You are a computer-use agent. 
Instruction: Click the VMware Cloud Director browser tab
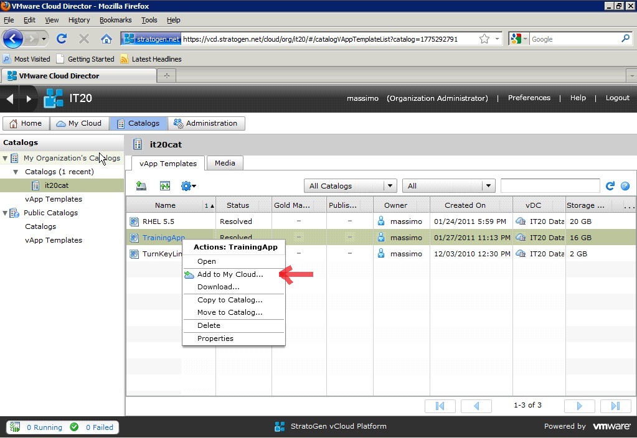tap(79, 76)
